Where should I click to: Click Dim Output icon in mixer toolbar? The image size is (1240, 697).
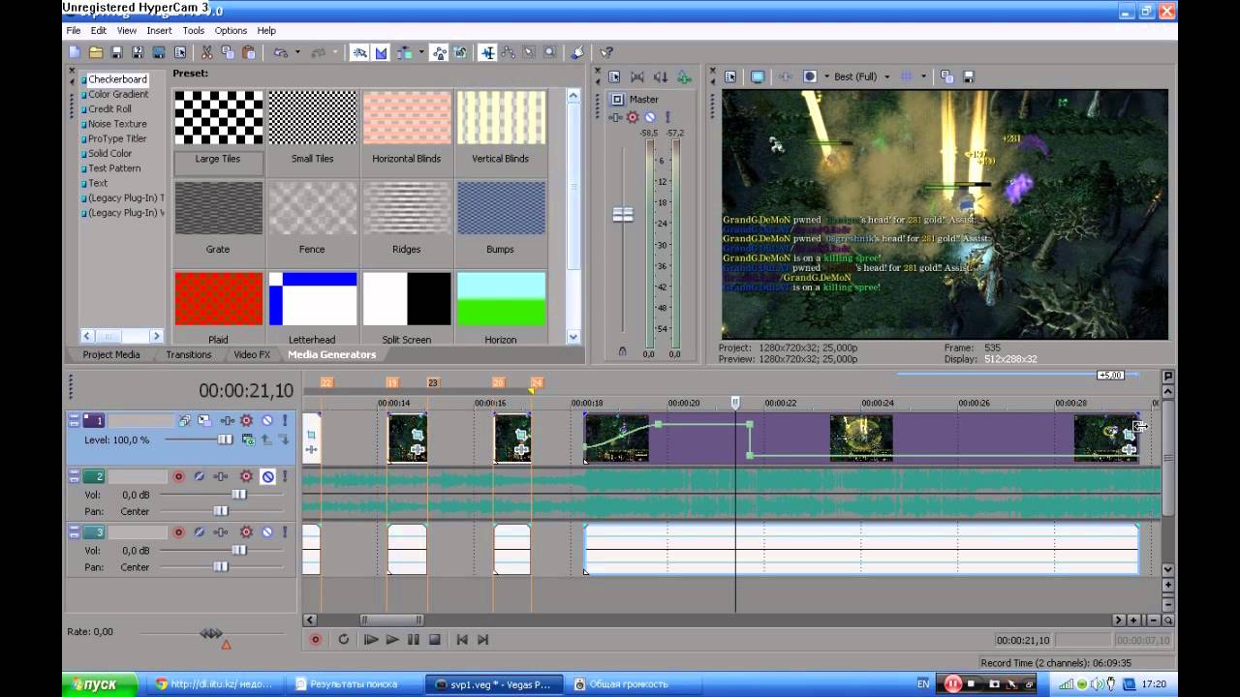(661, 76)
